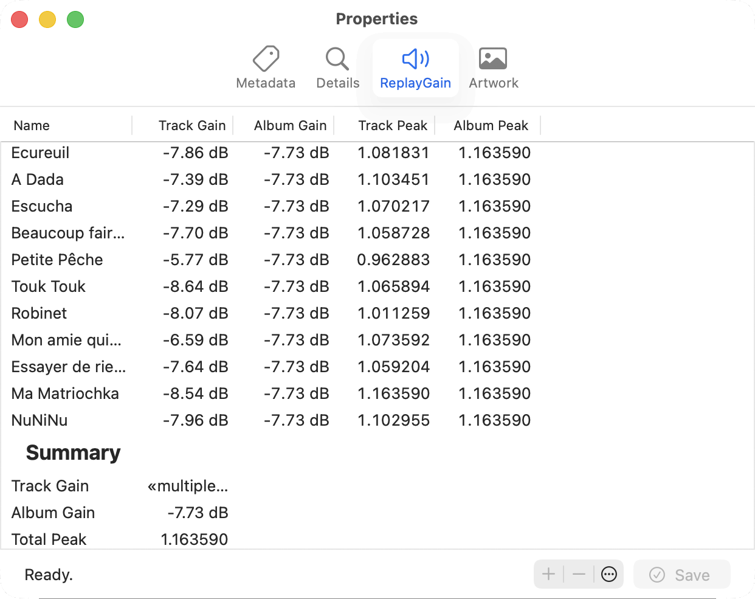Select the ReplayGain speaker icon
The height and width of the screenshot is (599, 755).
[415, 59]
